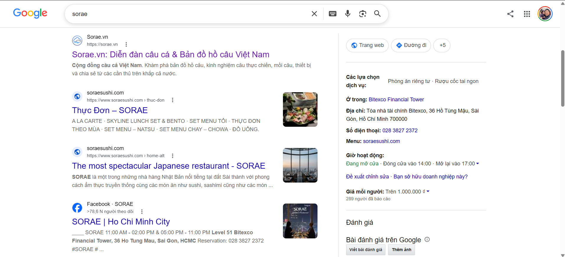Viewport: 565px width, 257px height.
Task: Click the Đánh giá heading
Action: point(359,222)
